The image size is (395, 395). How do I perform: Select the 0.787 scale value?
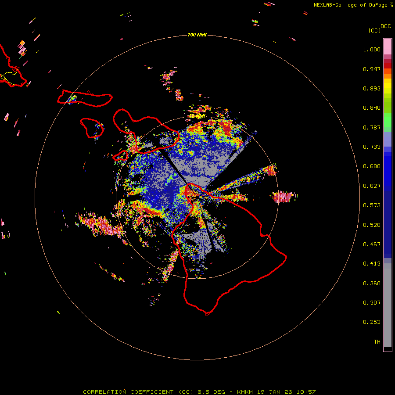pos(372,127)
